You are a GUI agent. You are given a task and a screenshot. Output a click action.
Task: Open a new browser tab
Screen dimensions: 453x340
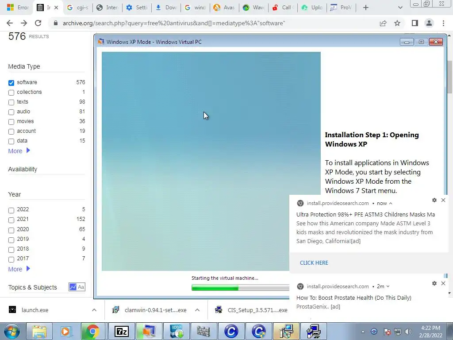pyautogui.click(x=366, y=8)
